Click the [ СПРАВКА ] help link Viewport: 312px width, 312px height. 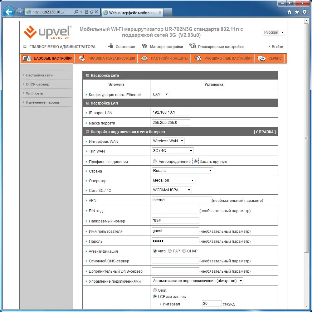pos(265,132)
